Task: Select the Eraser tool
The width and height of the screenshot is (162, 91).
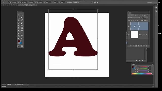Action: point(18,28)
